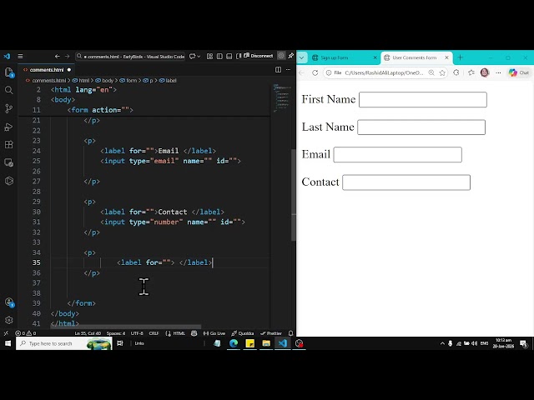Click the code minimap preview
The height and width of the screenshot is (400, 534).
click(x=281, y=97)
